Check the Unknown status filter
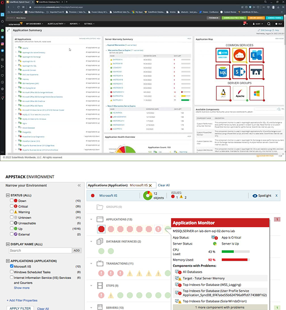Screen dimensions: 286x310 click(x=11, y=217)
